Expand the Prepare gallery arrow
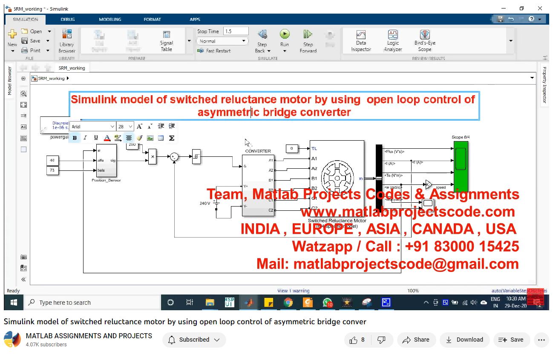The image size is (553, 354). click(189, 41)
